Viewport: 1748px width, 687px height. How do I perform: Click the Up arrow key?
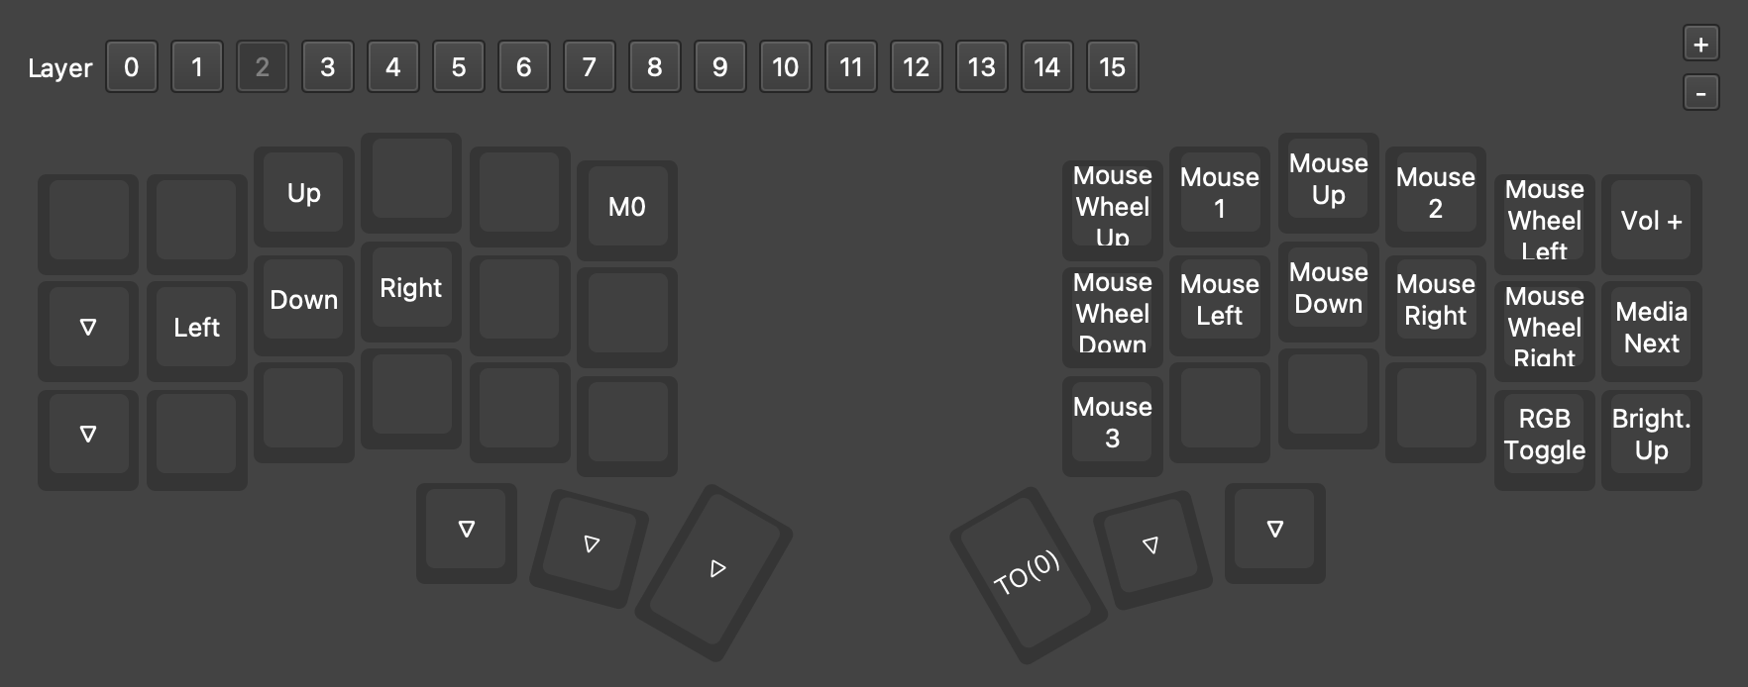tap(303, 193)
